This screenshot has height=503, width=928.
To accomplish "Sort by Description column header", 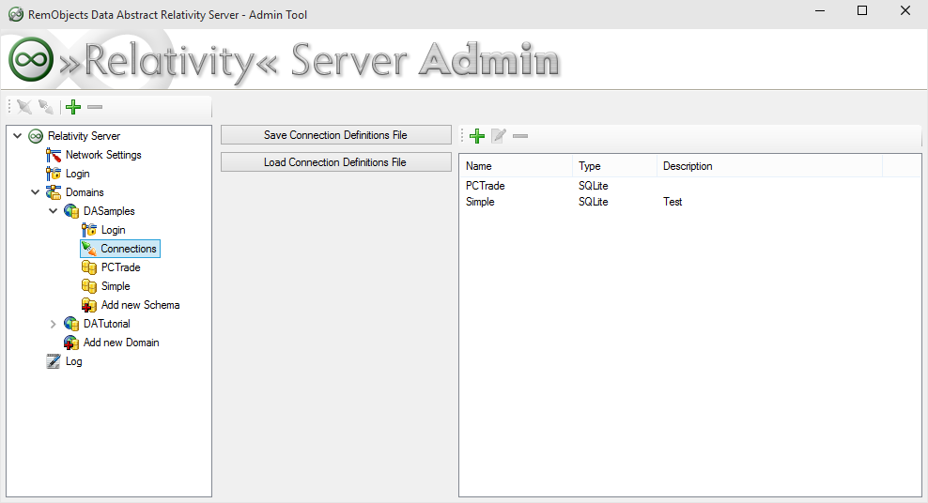I will 769,166.
